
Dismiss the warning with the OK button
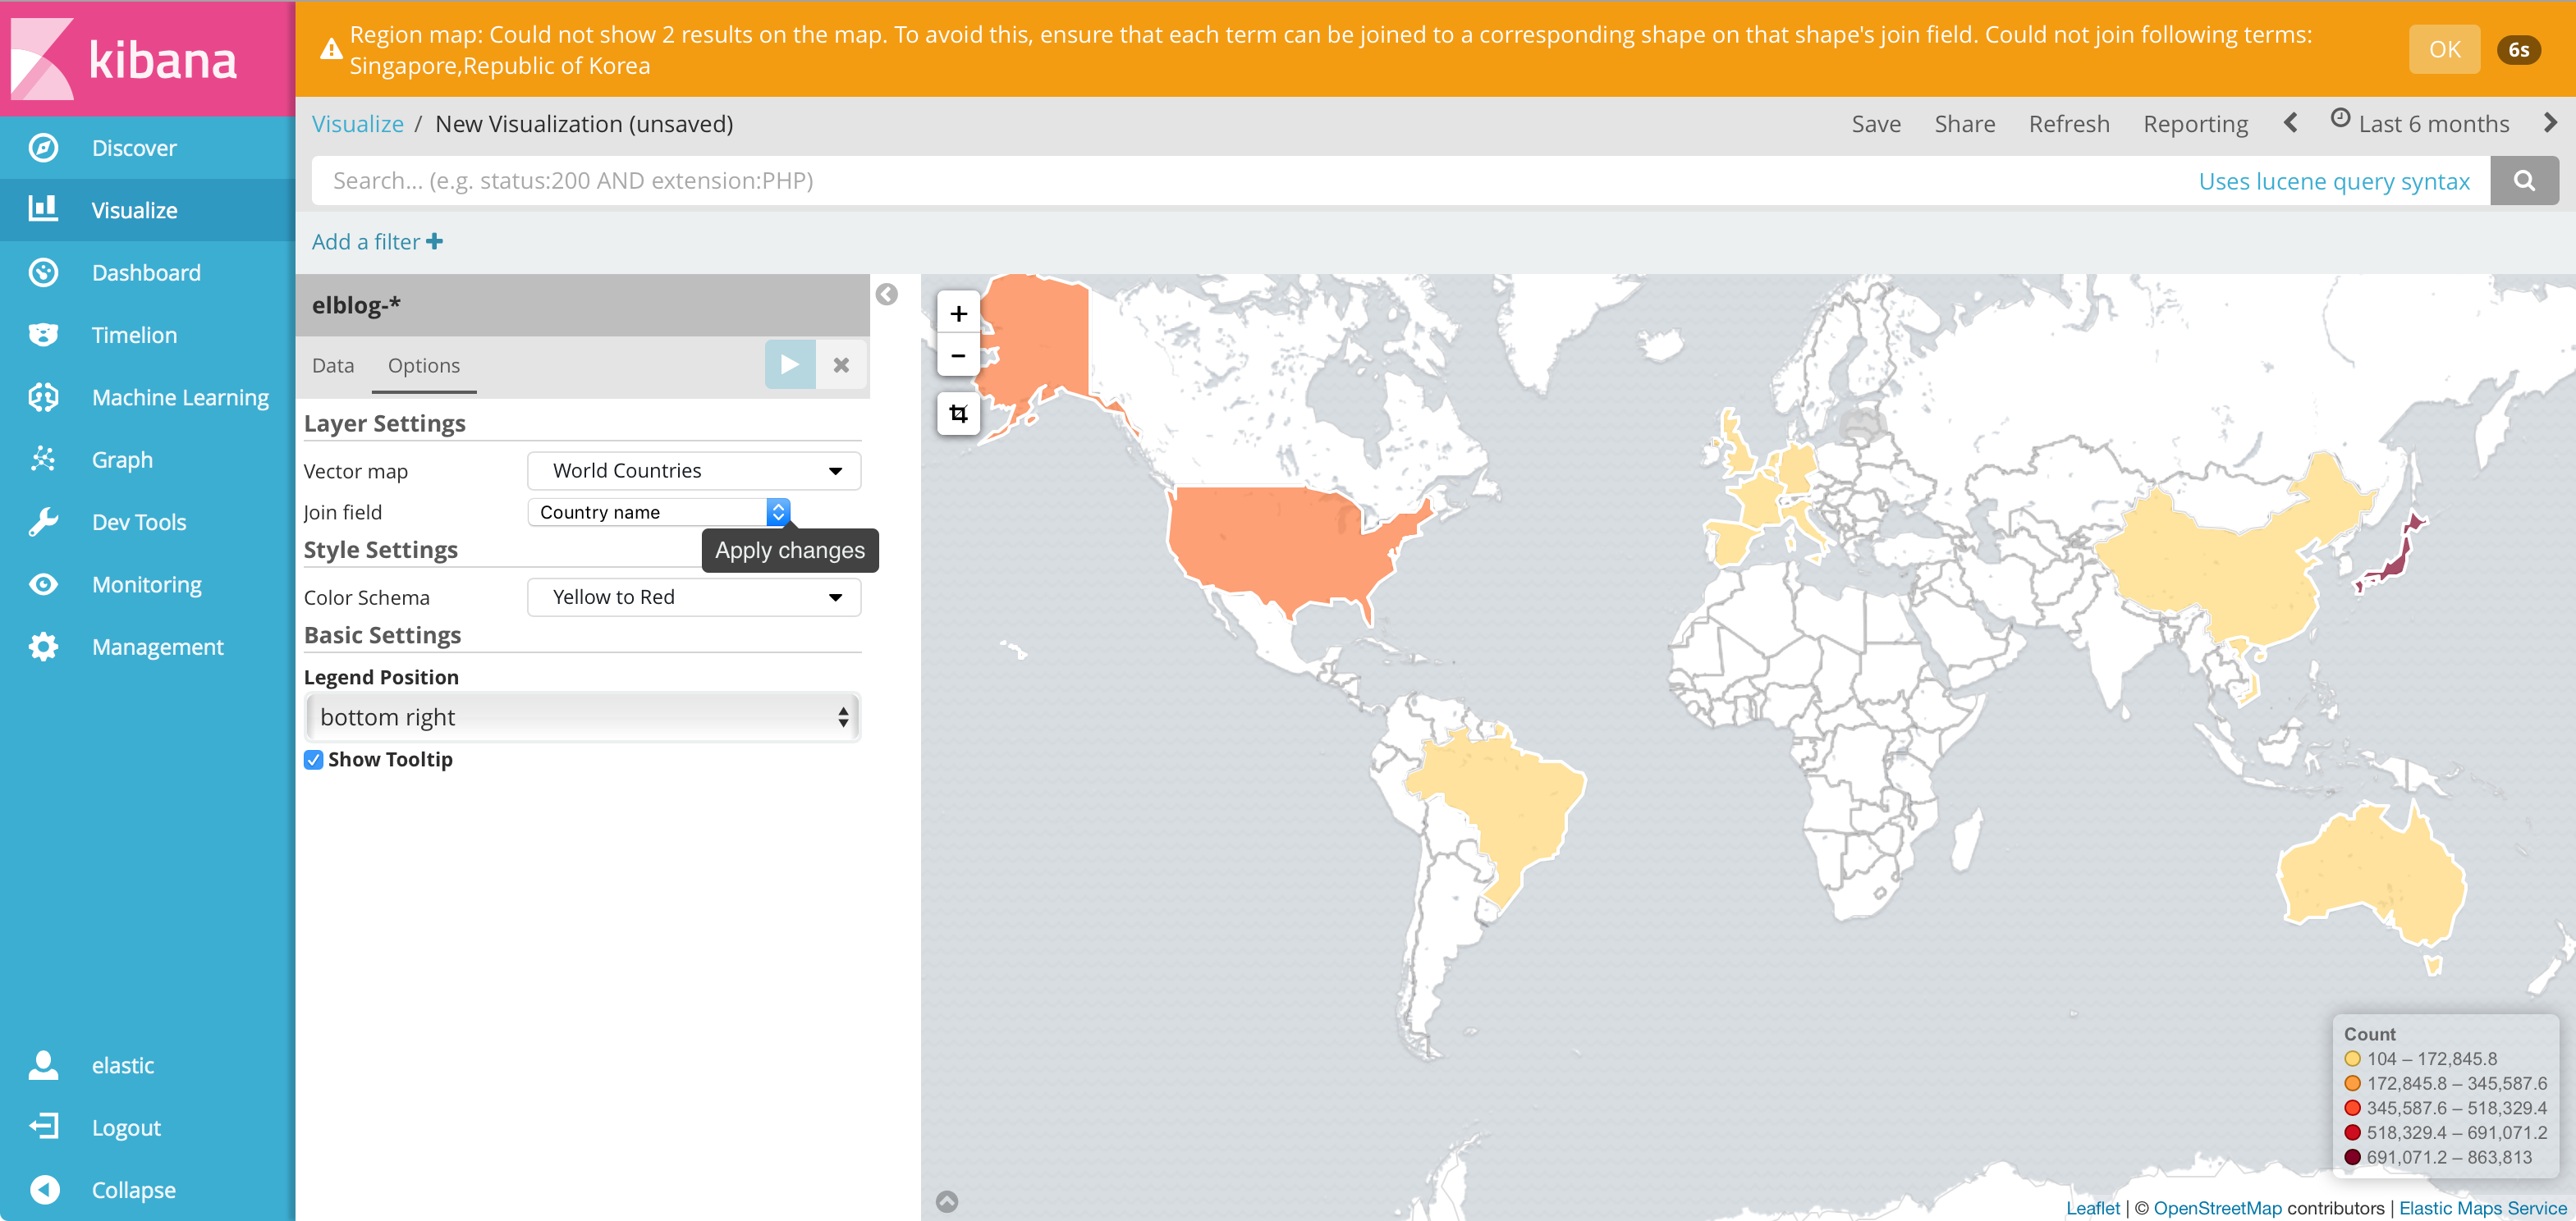pos(2444,48)
